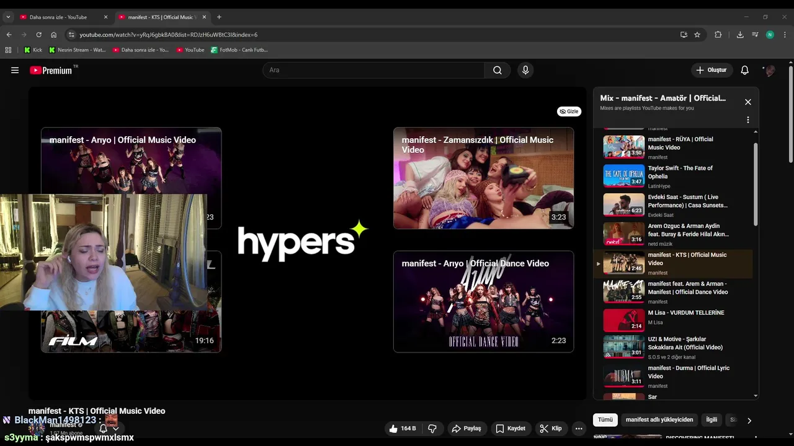Show more filter chips with right arrow

tap(749, 420)
